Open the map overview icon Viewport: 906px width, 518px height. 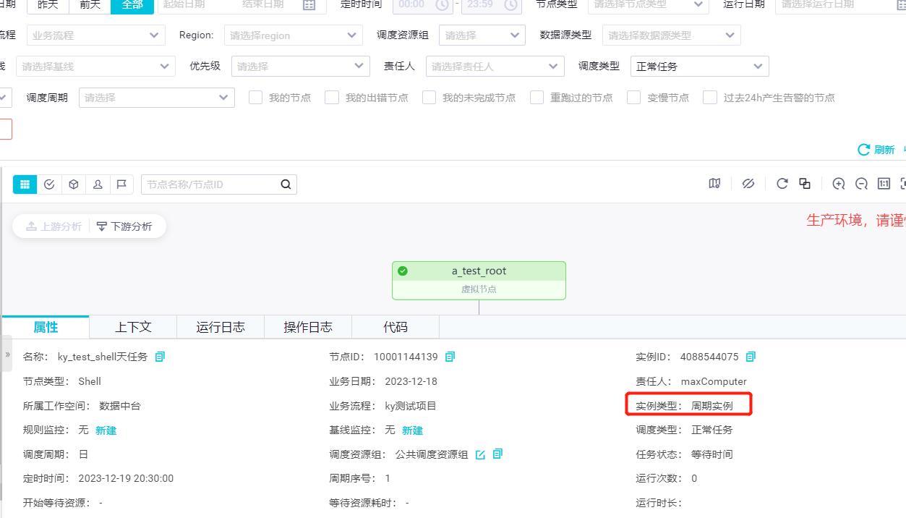click(x=714, y=184)
